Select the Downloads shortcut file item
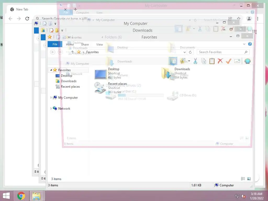 tap(176, 74)
